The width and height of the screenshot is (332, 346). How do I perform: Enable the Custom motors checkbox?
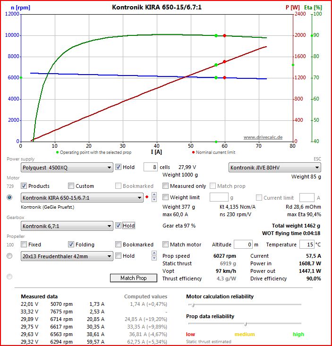(71, 186)
